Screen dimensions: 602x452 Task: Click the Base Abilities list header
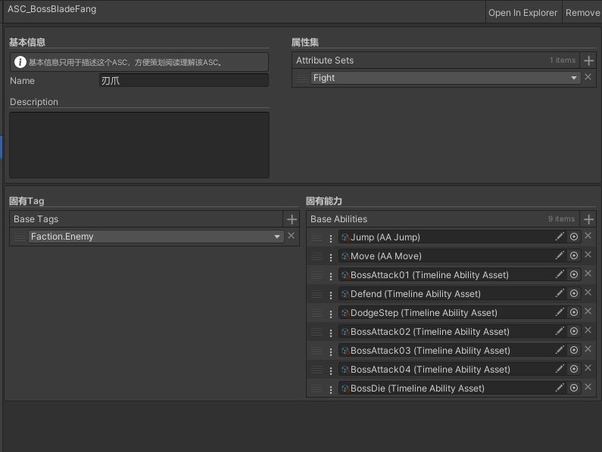coord(443,219)
